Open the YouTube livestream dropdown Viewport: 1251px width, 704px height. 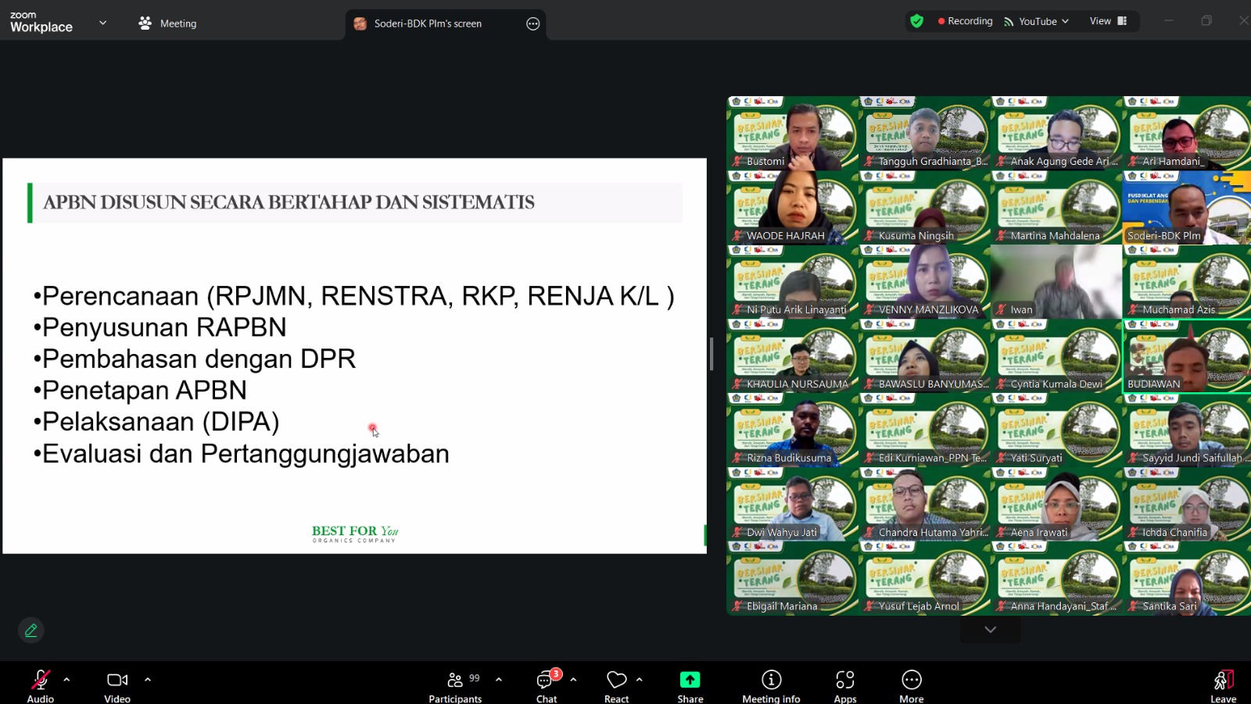[1037, 21]
